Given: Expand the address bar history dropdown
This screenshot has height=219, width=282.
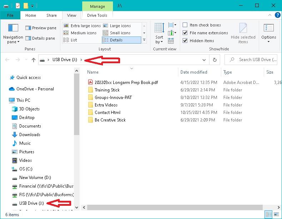Looking at the screenshot, I should pyautogui.click(x=204, y=60).
